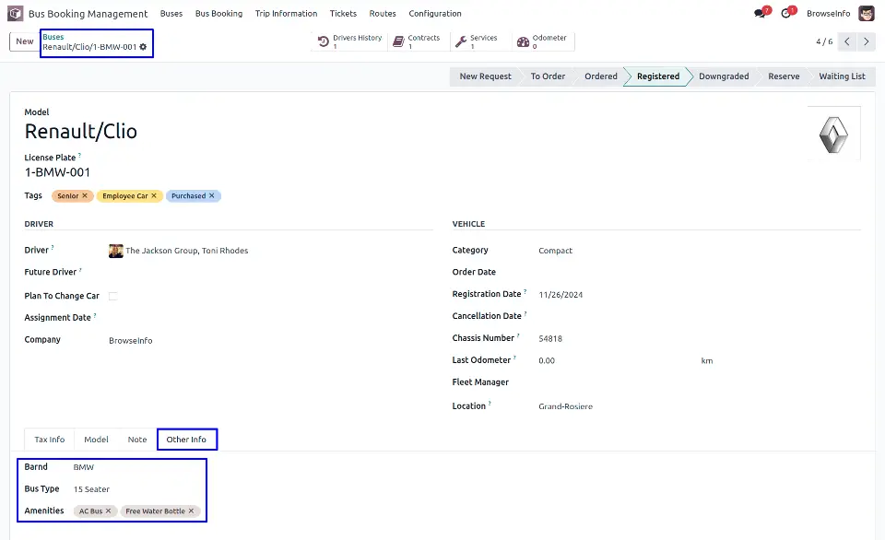Switch to the Model tab
The image size is (885, 540).
tap(96, 440)
